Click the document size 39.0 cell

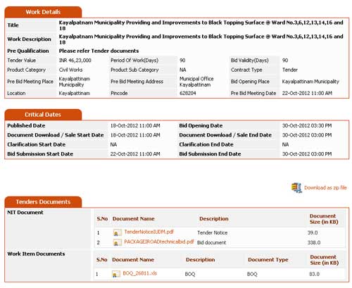click(x=313, y=232)
